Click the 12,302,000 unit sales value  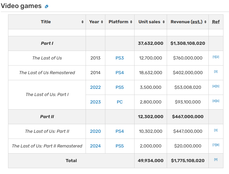click(151, 116)
